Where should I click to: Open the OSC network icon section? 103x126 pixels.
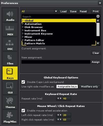(x=10, y=43)
